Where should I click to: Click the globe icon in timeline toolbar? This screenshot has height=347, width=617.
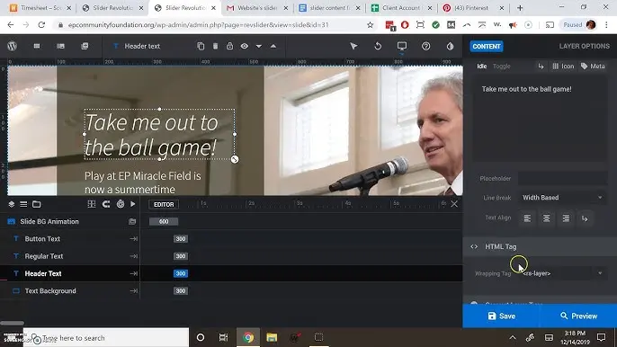[121, 204]
